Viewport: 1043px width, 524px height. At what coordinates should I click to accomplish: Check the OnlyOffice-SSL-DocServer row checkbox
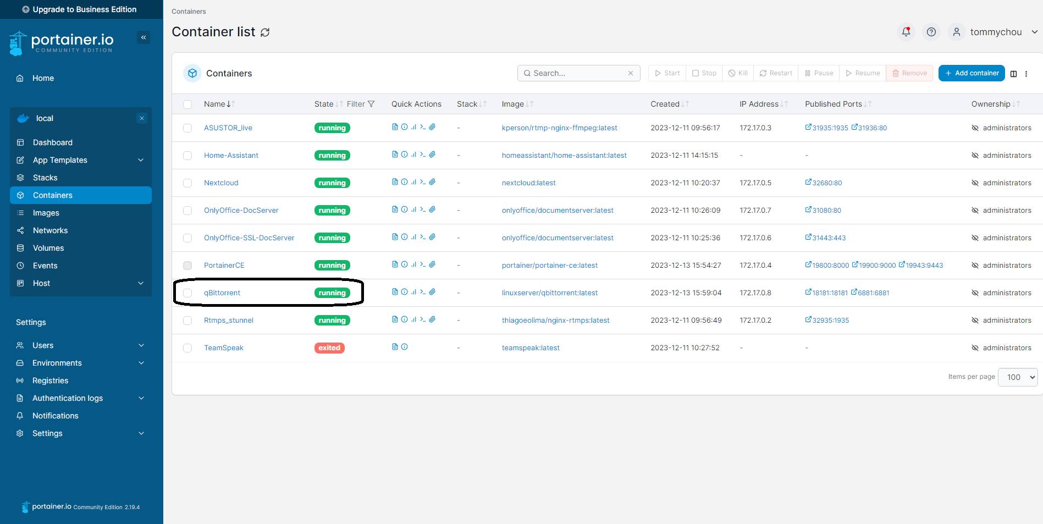point(187,238)
